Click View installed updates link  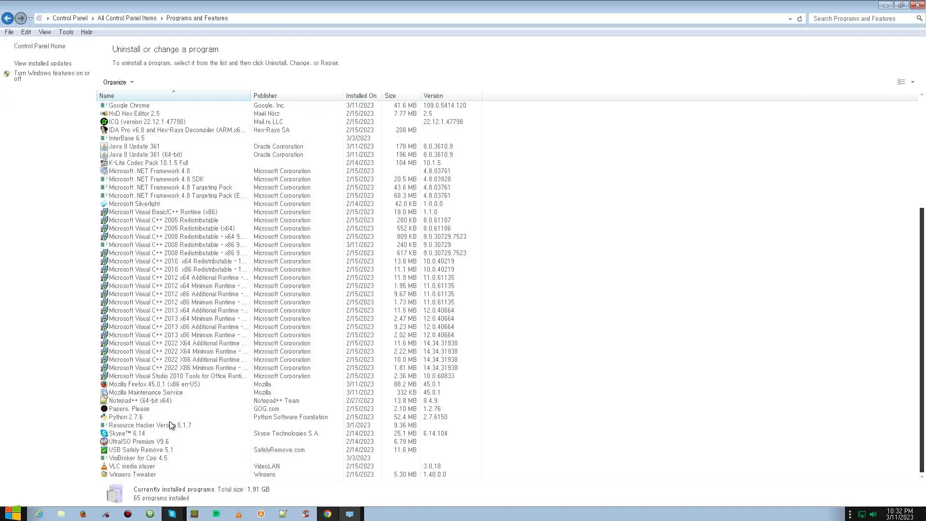[43, 64]
